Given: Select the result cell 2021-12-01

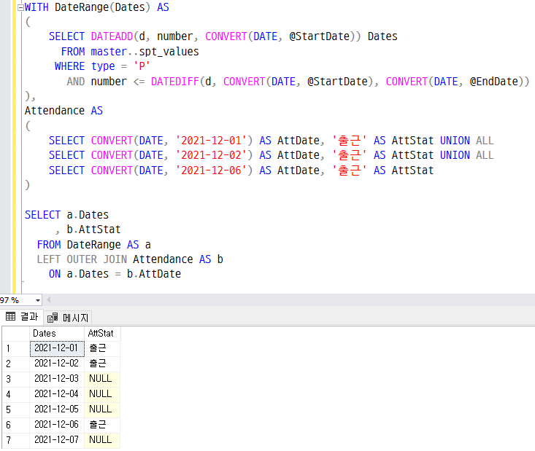Looking at the screenshot, I should coord(57,348).
